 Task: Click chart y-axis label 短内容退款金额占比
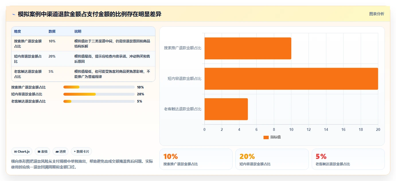[184, 78]
